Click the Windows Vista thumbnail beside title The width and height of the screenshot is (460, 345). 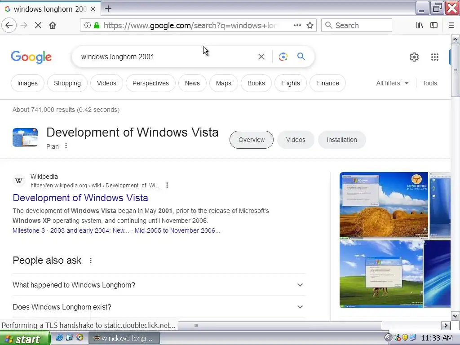[x=25, y=137]
